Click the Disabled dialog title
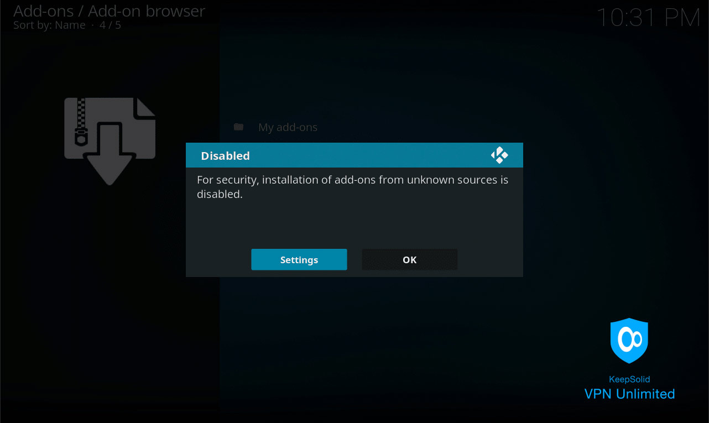This screenshot has height=423, width=709. [x=225, y=156]
